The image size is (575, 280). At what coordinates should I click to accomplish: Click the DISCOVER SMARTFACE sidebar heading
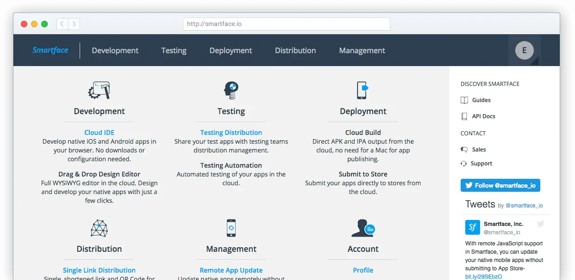[490, 84]
